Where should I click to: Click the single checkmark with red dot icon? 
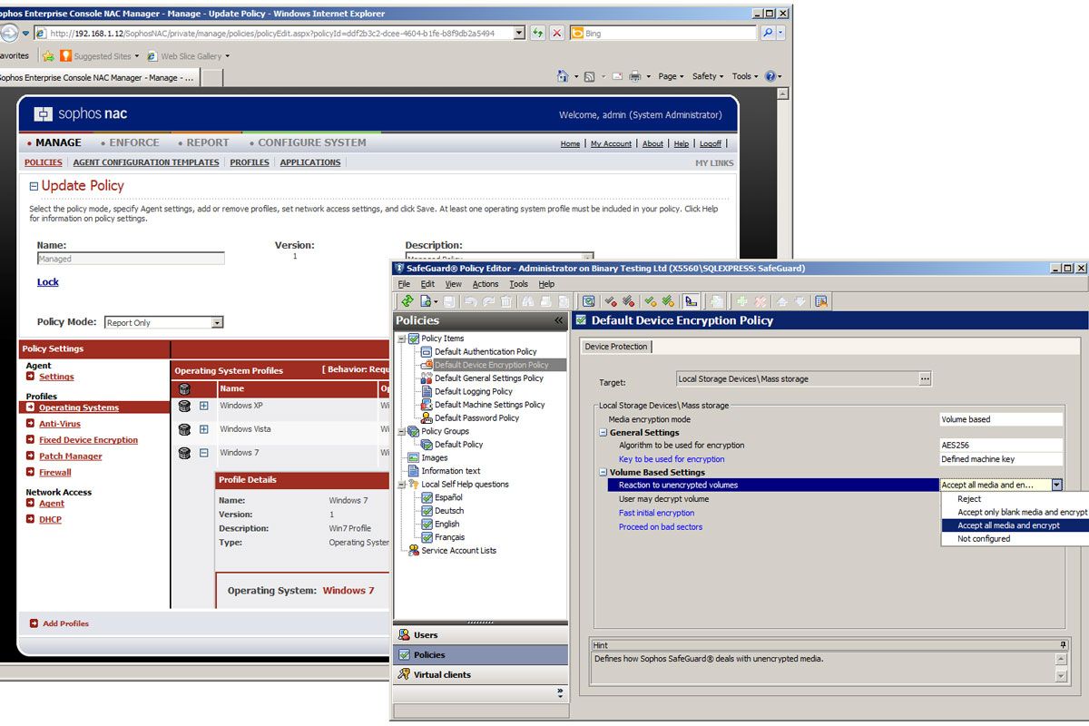pyautogui.click(x=612, y=301)
